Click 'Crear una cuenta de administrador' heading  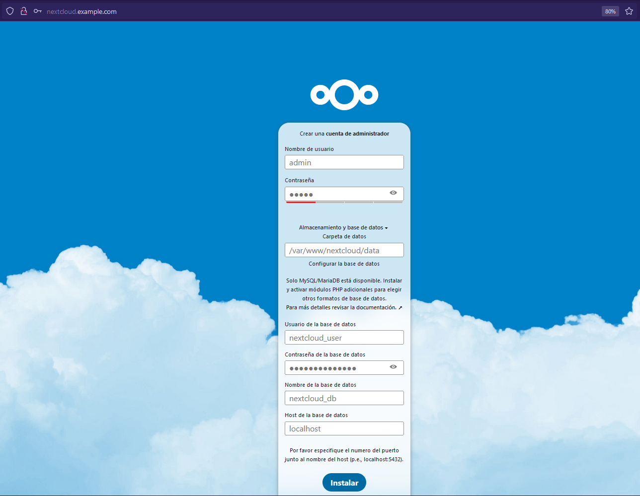344,134
